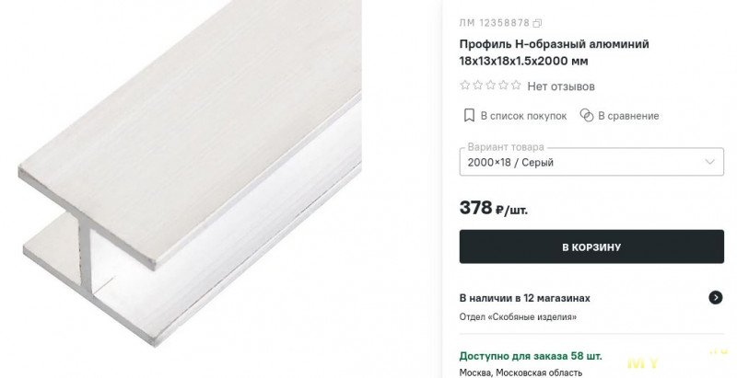
Task: Copy article number ЛМ 12358878 icon
Action: pos(537,23)
